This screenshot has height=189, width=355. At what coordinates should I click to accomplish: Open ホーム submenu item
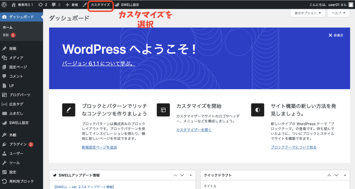pyautogui.click(x=8, y=27)
